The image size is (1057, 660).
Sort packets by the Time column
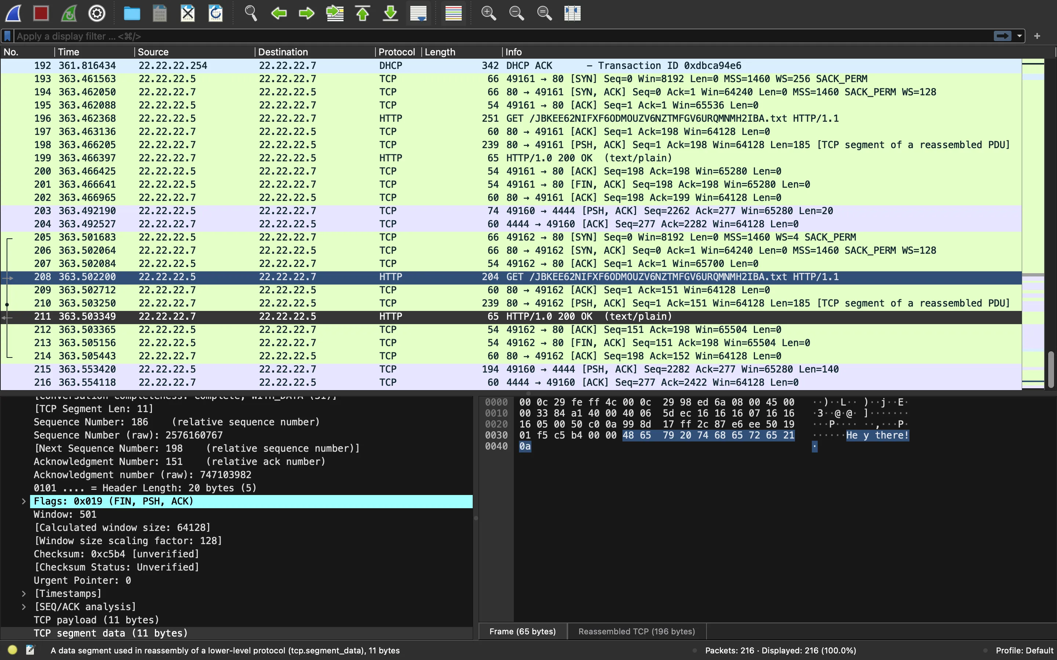pyautogui.click(x=94, y=52)
